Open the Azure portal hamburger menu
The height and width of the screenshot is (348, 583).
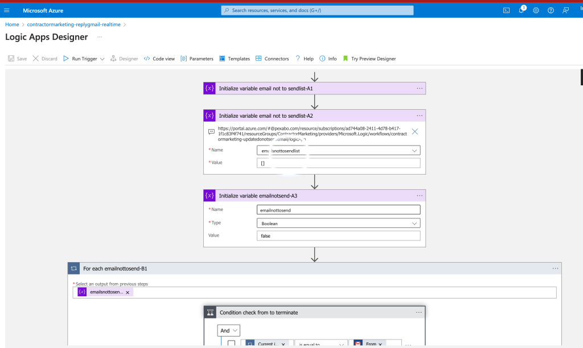click(x=7, y=10)
